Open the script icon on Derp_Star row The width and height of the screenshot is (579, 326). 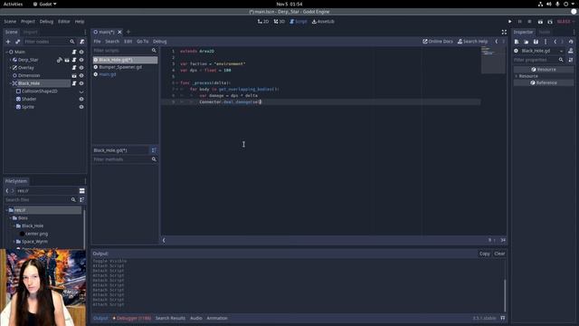pyautogui.click(x=74, y=60)
